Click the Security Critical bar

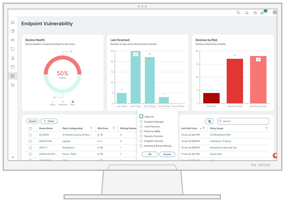[235, 81]
